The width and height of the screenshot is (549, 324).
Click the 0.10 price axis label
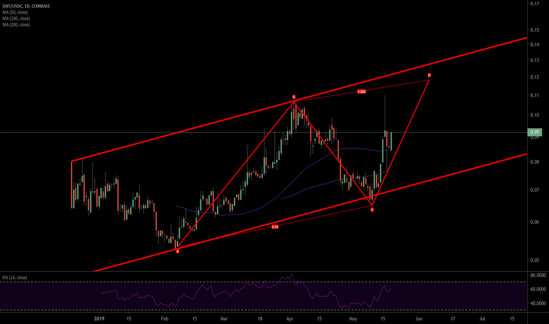pos(535,115)
